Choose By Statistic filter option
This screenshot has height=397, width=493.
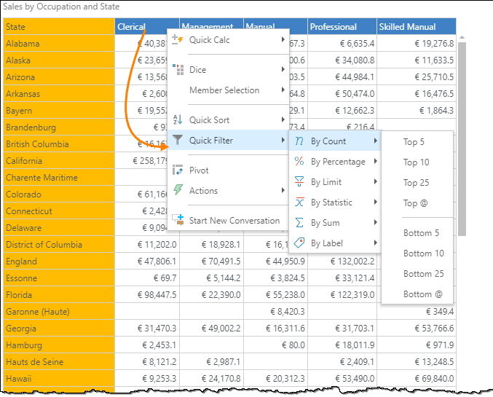tap(335, 203)
